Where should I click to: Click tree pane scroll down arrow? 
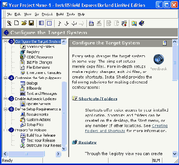(x=64, y=148)
